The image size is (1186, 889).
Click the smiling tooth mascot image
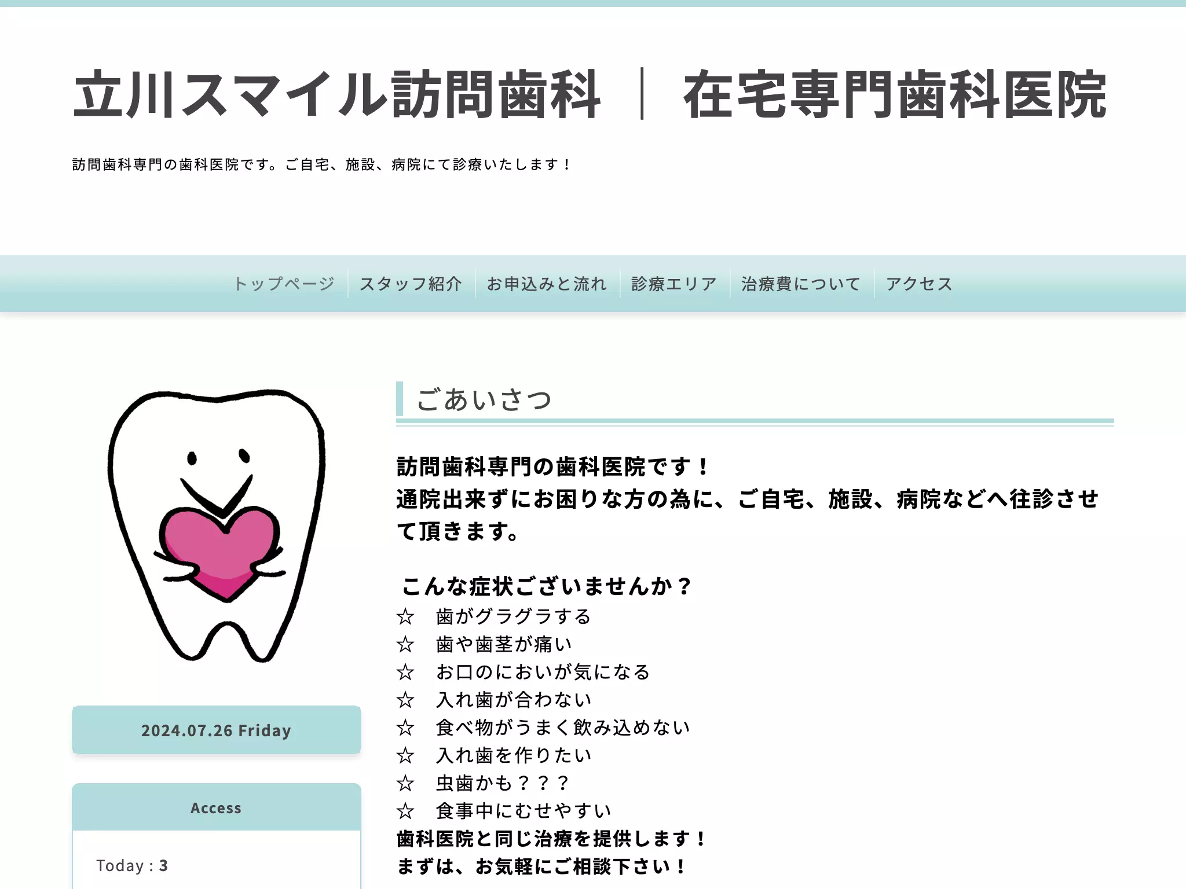[x=217, y=526]
